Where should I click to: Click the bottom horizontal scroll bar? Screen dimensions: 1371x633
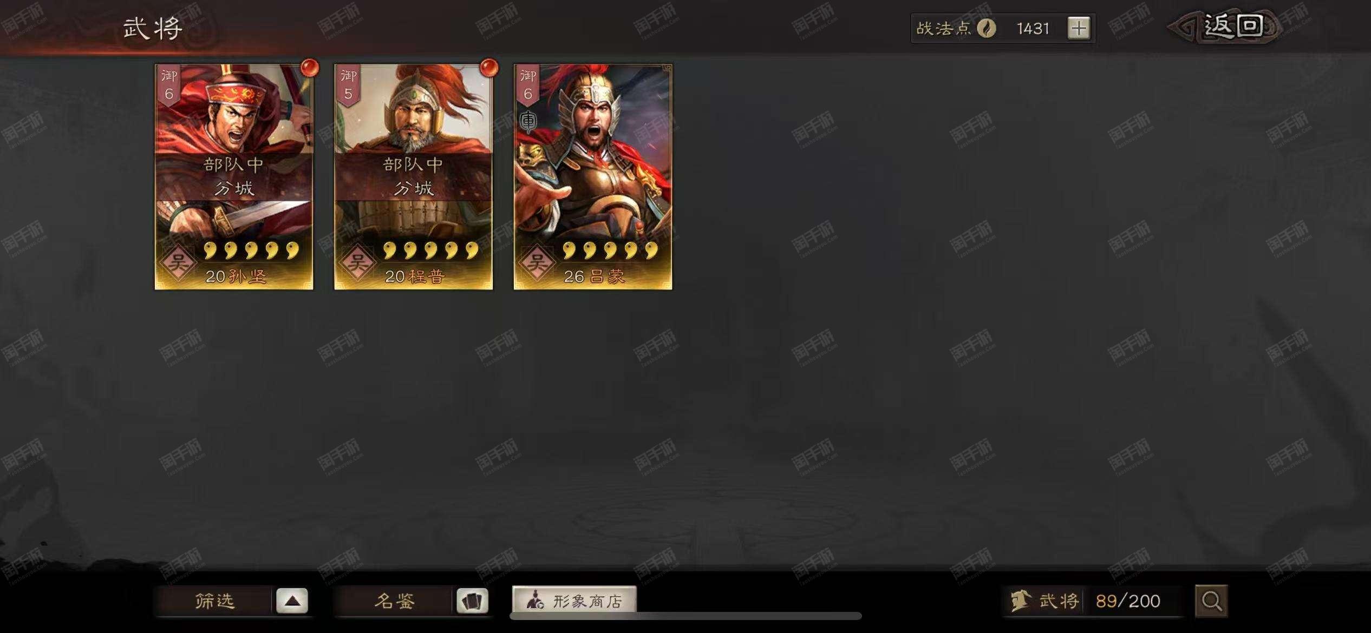685,616
